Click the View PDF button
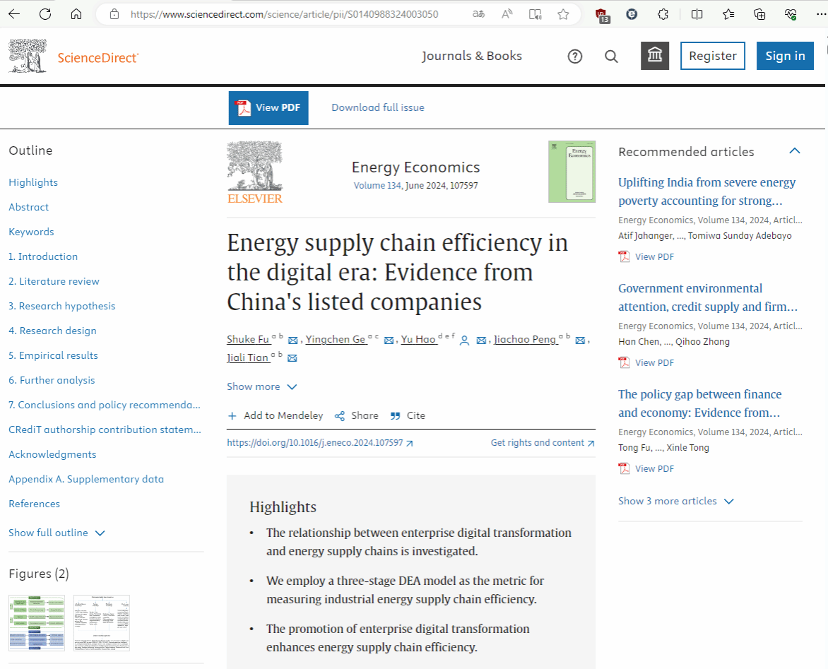This screenshot has height=669, width=828. (268, 108)
